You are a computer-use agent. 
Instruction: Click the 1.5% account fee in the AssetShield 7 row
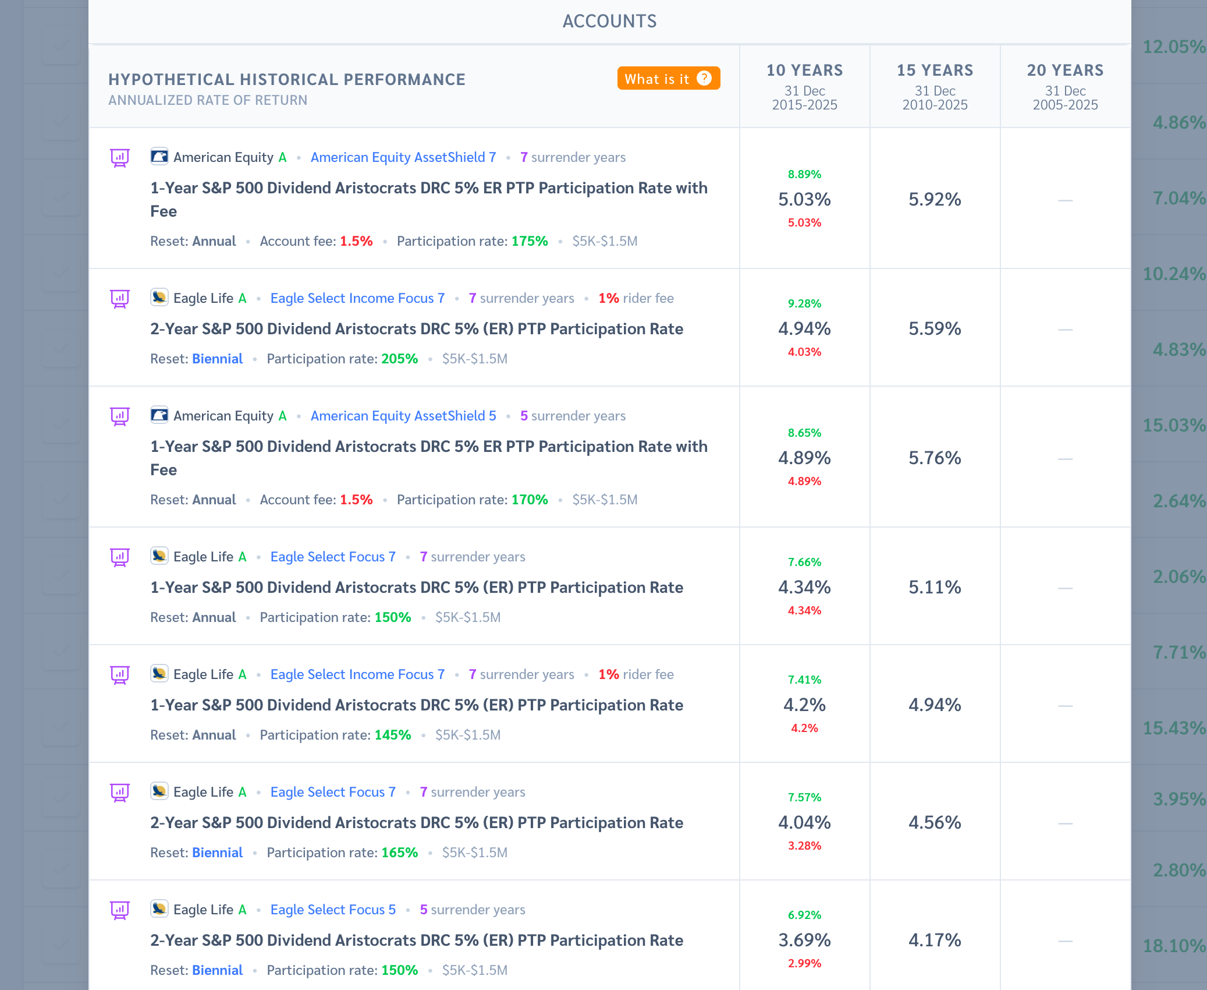click(356, 241)
